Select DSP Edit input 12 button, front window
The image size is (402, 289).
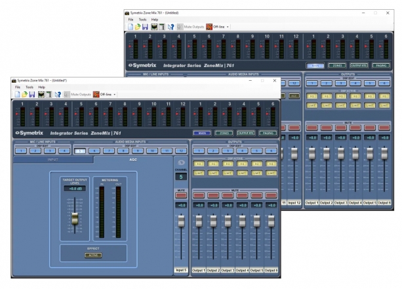[x=181, y=151]
